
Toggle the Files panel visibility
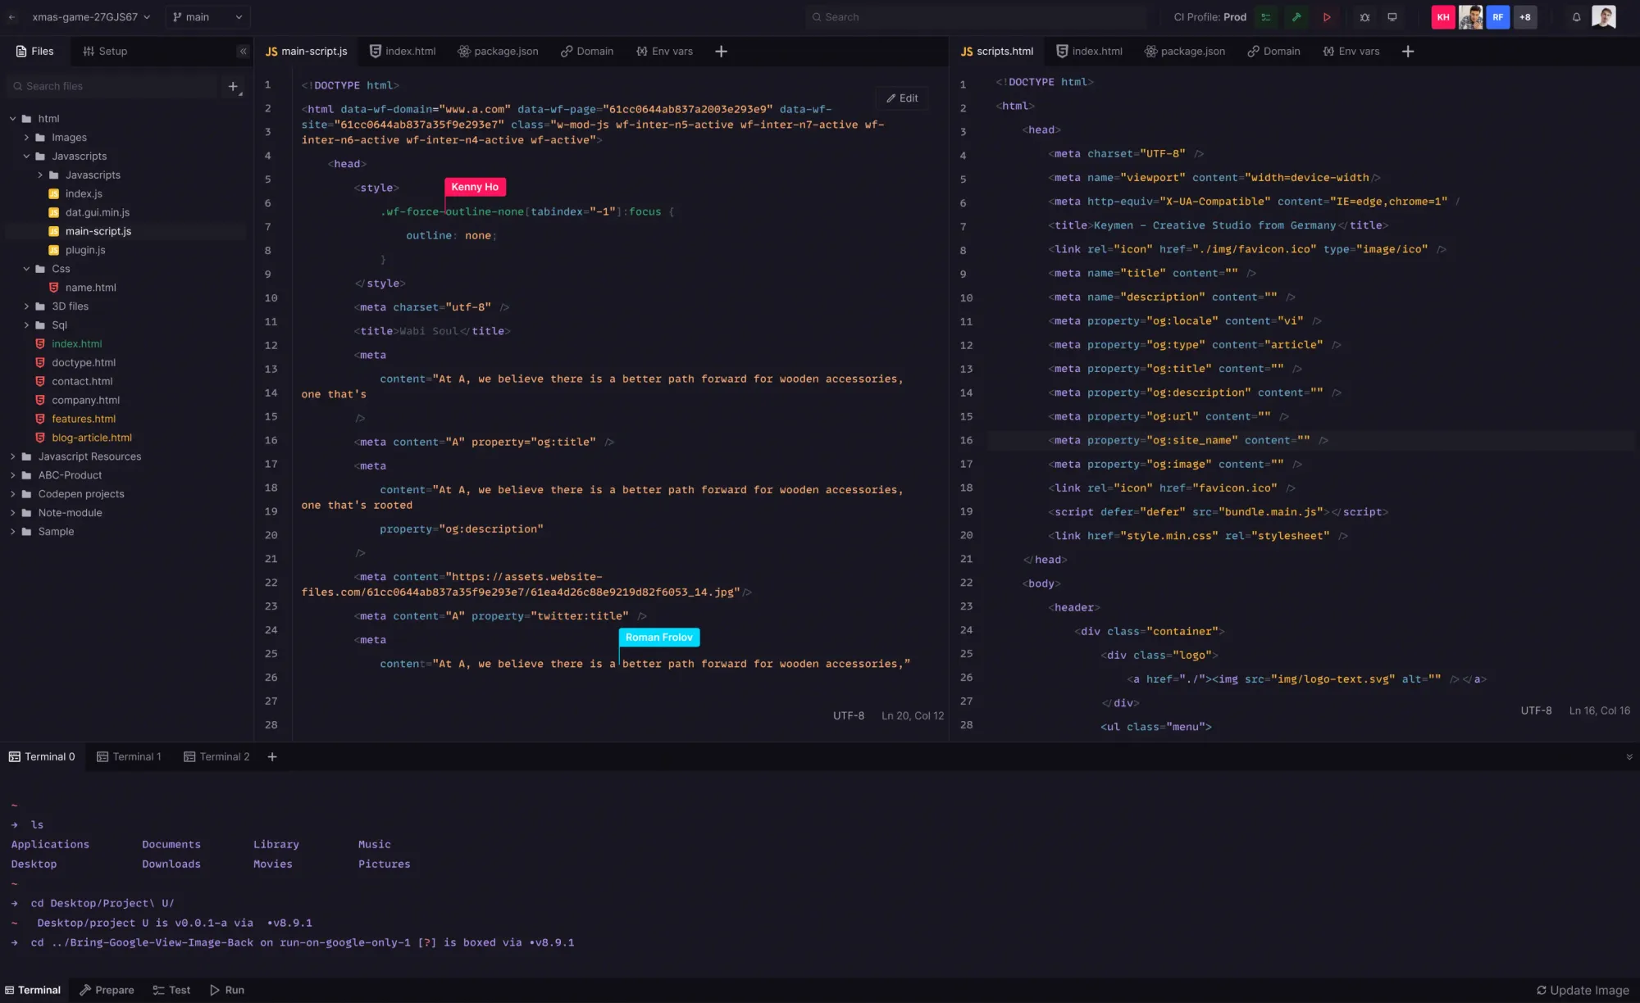(x=243, y=50)
